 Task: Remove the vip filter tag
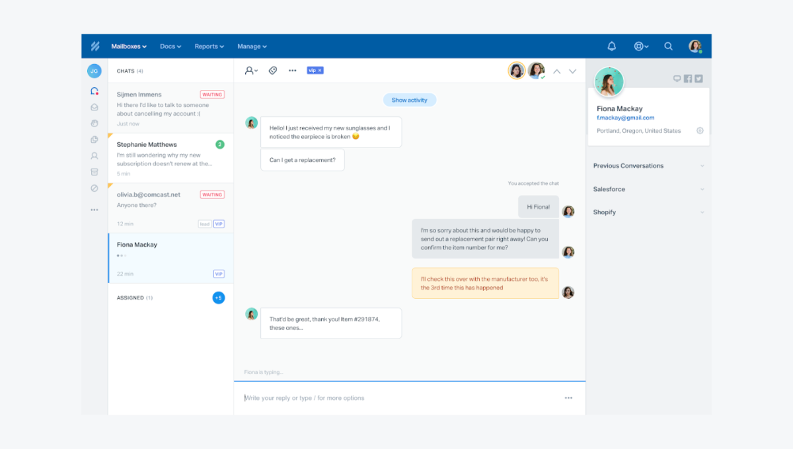[320, 70]
